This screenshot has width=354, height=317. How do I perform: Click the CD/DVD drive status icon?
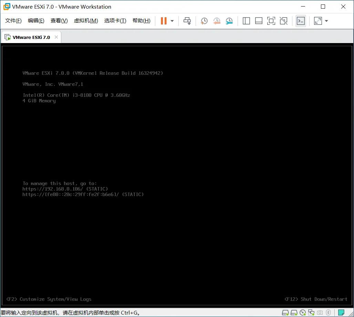pos(303,313)
